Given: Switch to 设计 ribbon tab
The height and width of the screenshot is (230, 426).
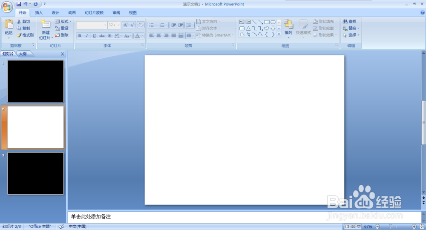Looking at the screenshot, I should (55, 13).
